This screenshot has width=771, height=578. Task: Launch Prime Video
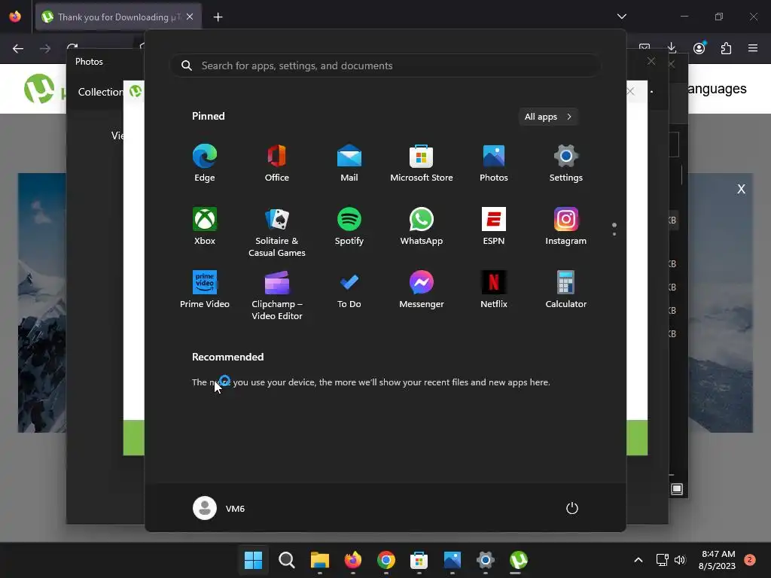205,289
